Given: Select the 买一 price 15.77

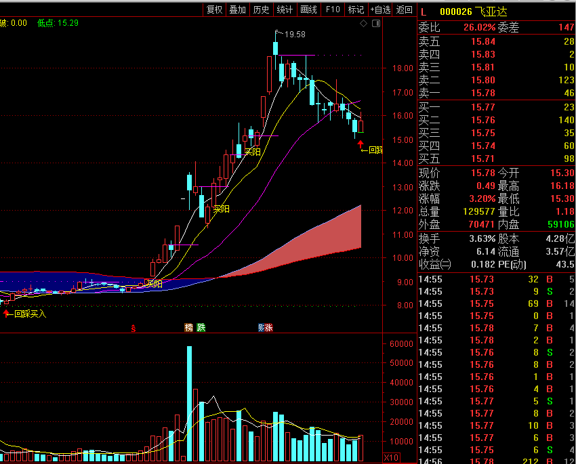Looking at the screenshot, I should point(483,107).
